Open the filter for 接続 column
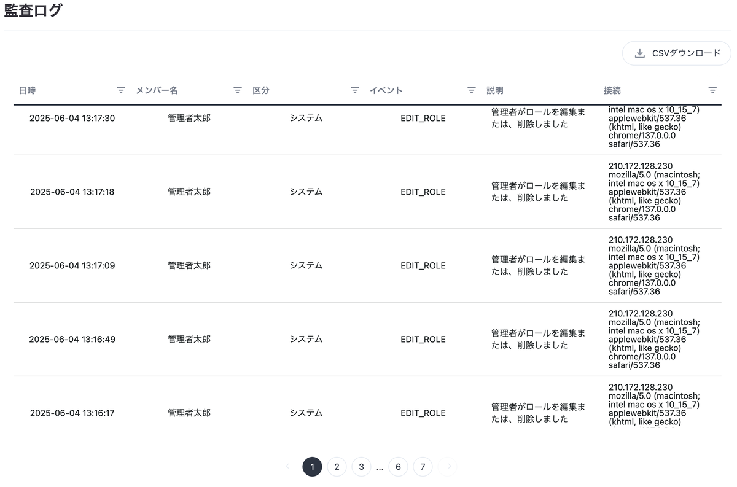This screenshot has height=487, width=737. (712, 90)
